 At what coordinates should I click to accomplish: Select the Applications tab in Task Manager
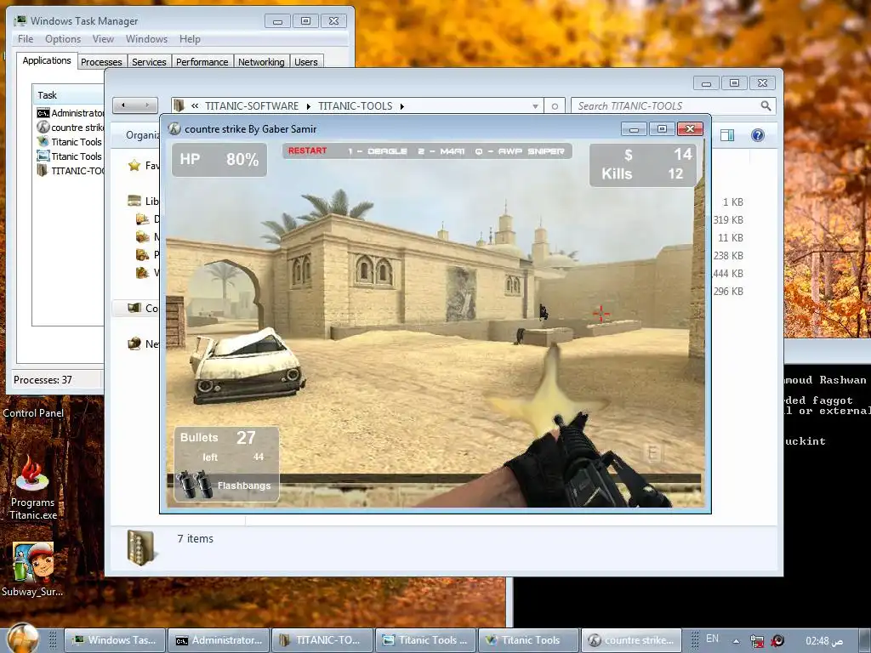click(47, 60)
